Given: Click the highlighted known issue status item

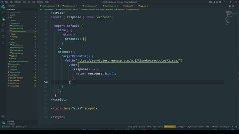Looking at the screenshot, I should (x=170, y=127).
